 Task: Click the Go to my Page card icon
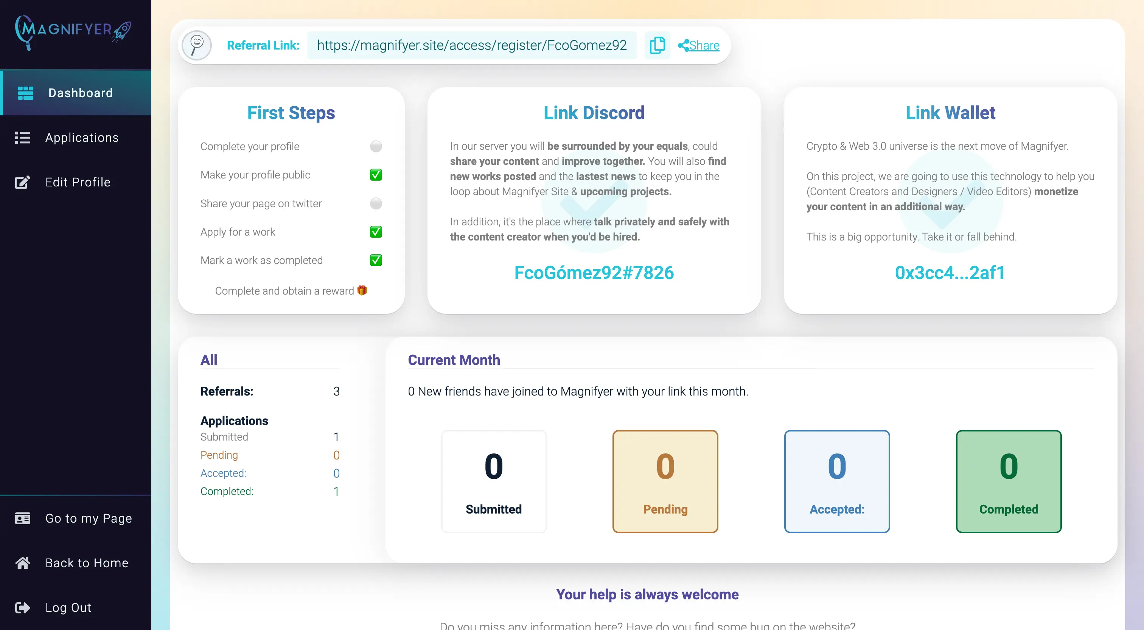(23, 518)
